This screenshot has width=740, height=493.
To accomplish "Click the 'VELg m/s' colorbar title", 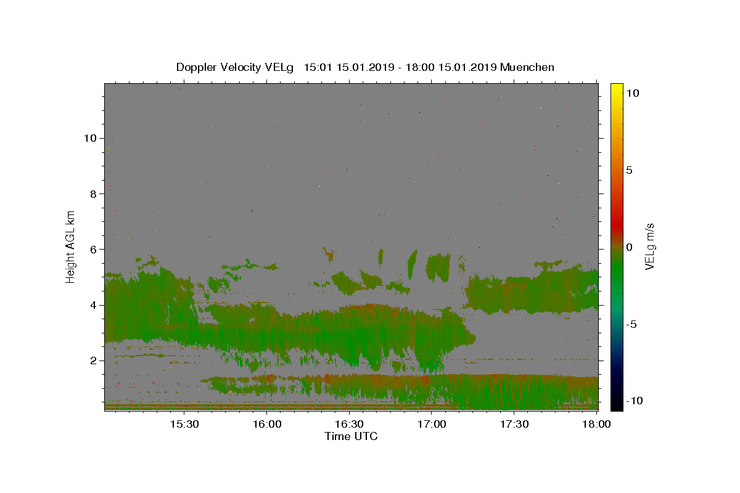I will point(650,246).
